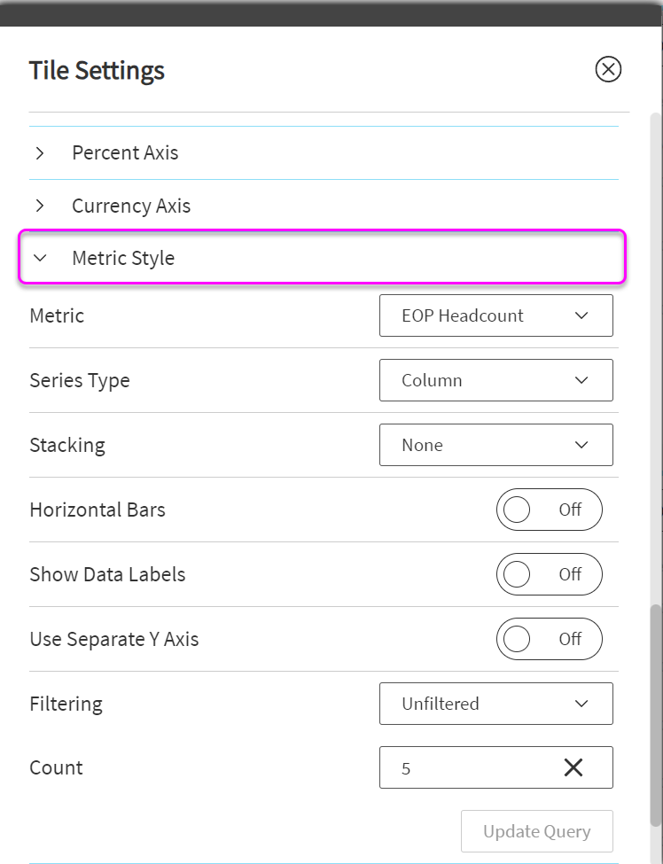
Task: Close the Tile Settings panel
Action: pyautogui.click(x=608, y=69)
